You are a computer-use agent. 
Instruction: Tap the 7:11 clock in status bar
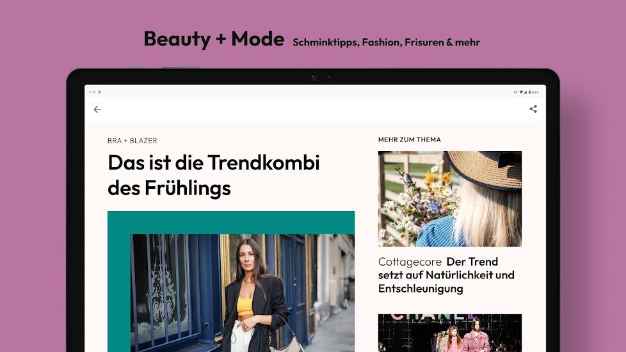[x=92, y=92]
